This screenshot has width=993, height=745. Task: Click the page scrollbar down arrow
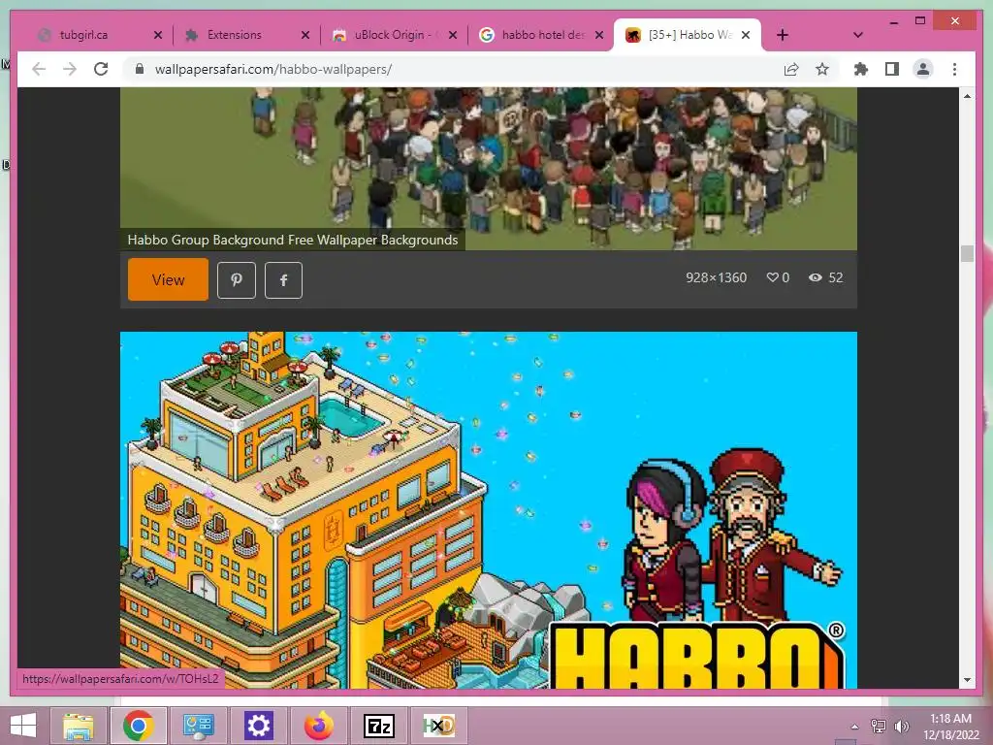[967, 680]
